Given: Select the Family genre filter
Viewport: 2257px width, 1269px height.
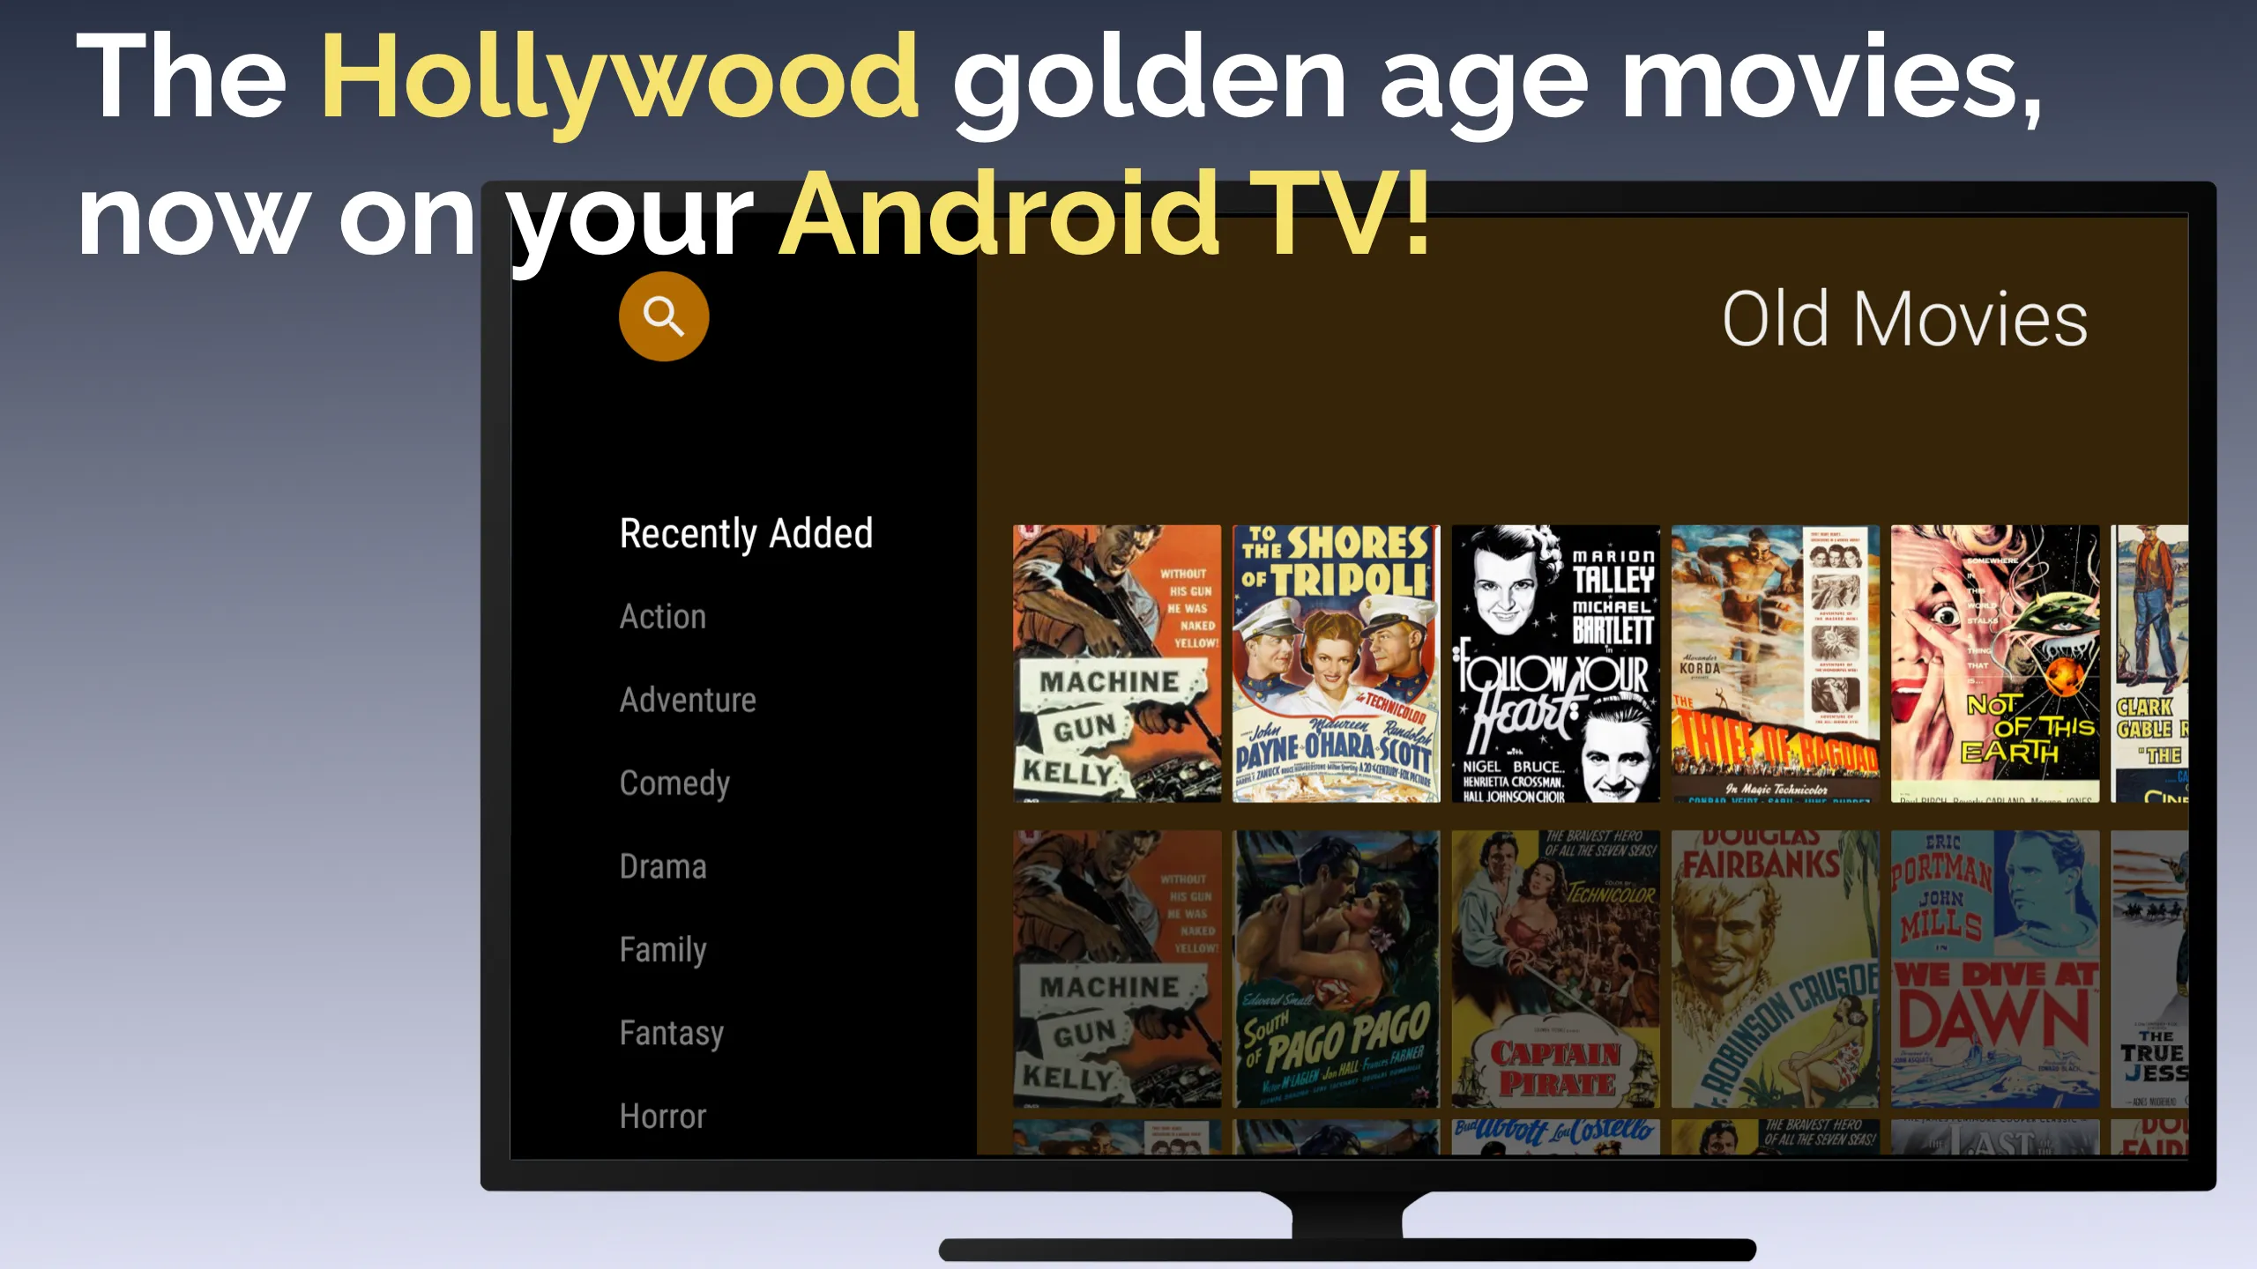Looking at the screenshot, I should click(664, 950).
